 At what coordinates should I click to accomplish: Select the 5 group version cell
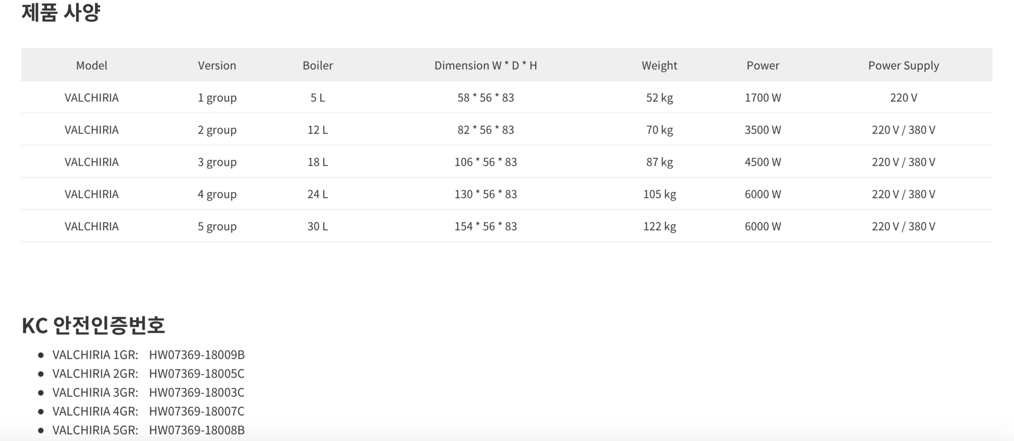coord(217,227)
